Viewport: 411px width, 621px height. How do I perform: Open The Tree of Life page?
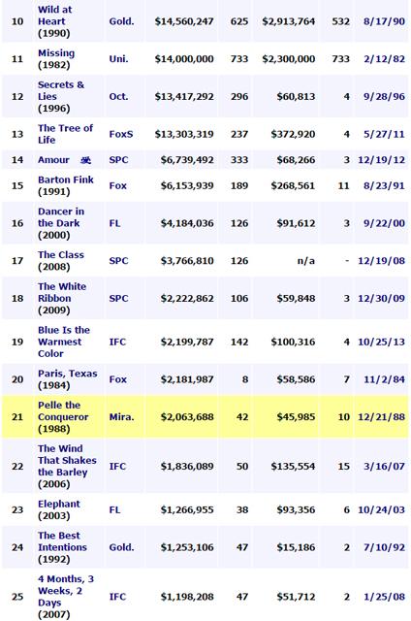65,134
